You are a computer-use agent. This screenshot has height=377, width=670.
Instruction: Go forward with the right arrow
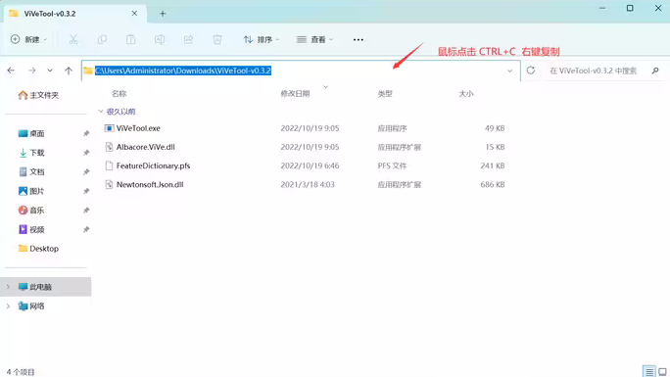point(32,71)
